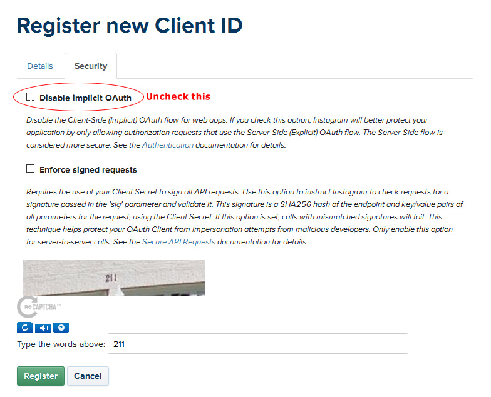This screenshot has width=491, height=397.
Task: Submit the form with Register button
Action: (x=41, y=376)
